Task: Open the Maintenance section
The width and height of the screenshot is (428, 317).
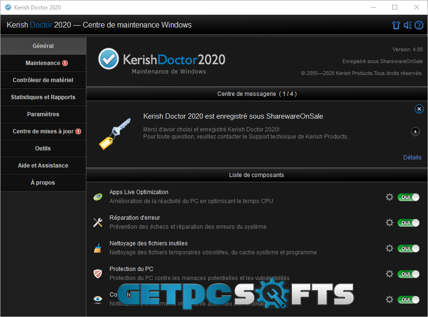Action: coord(43,63)
